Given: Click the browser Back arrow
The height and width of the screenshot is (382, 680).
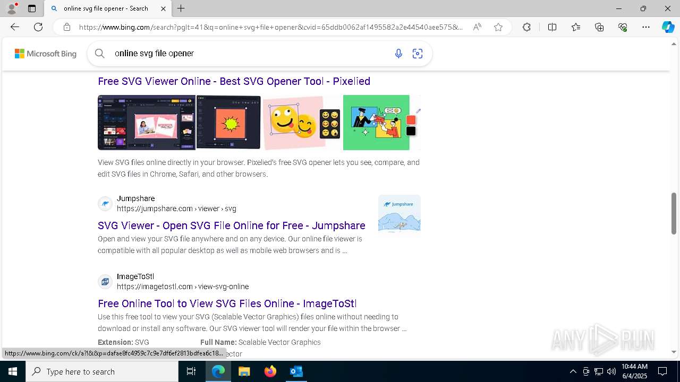Looking at the screenshot, I should pyautogui.click(x=15, y=27).
